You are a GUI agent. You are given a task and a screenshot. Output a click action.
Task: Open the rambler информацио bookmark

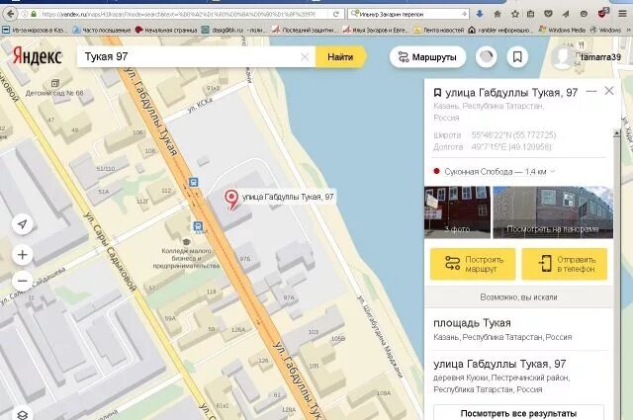pyautogui.click(x=500, y=30)
